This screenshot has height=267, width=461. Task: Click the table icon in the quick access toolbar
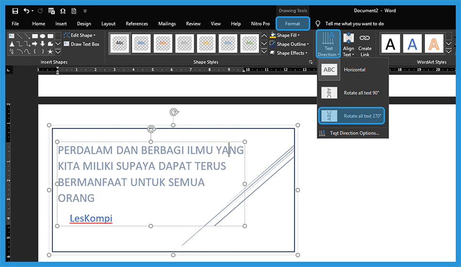pos(51,11)
